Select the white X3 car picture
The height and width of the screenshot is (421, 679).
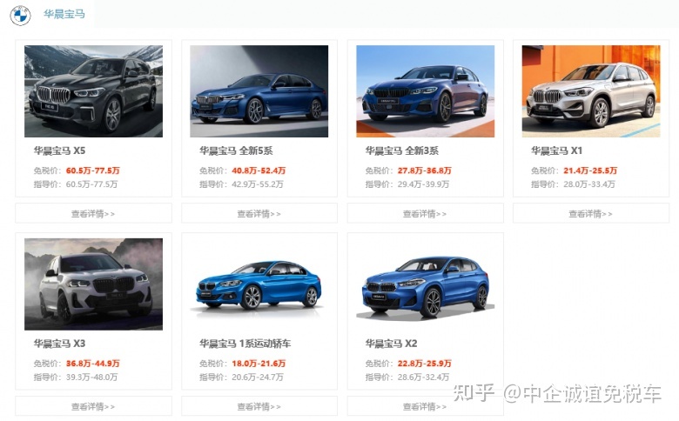[93, 284]
